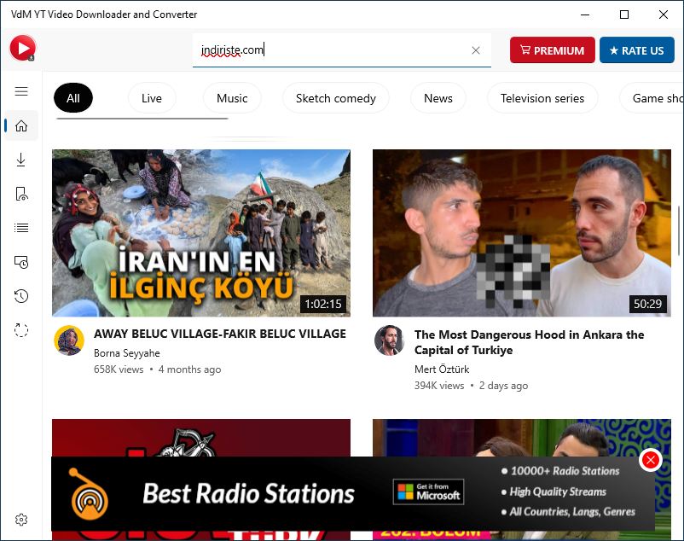Select the All filter chip
This screenshot has height=541, width=684.
[73, 98]
